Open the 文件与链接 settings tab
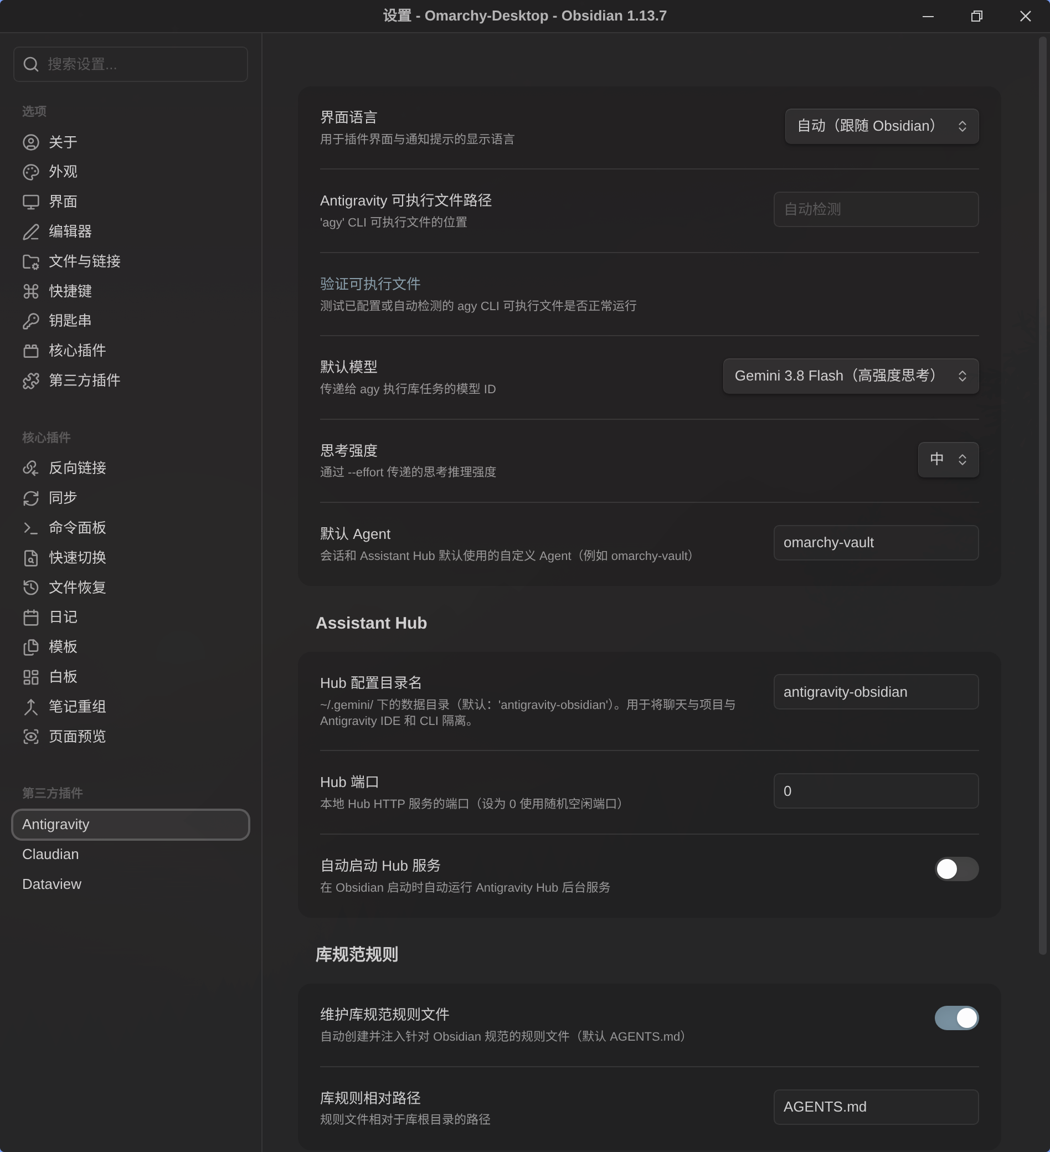 click(130, 262)
